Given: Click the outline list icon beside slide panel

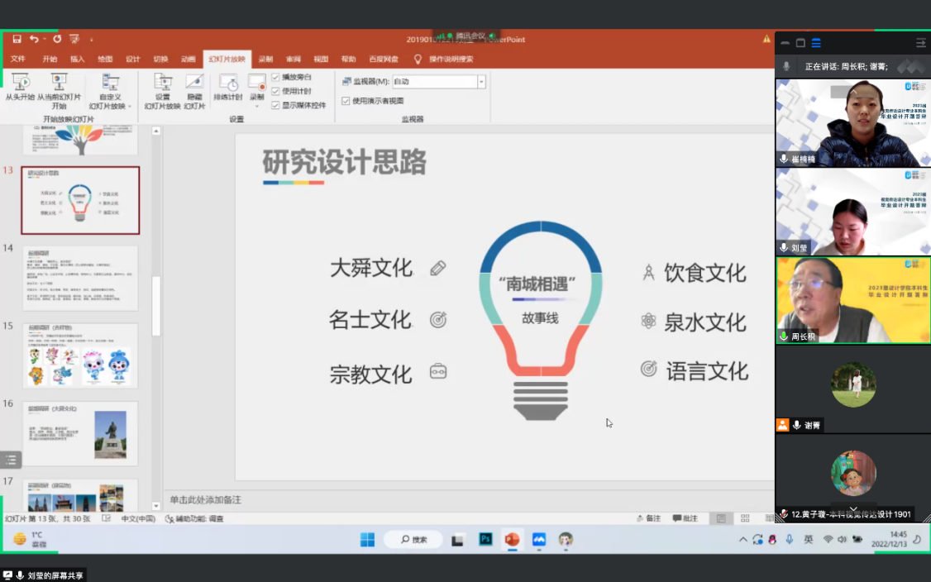Looking at the screenshot, I should 11,460.
